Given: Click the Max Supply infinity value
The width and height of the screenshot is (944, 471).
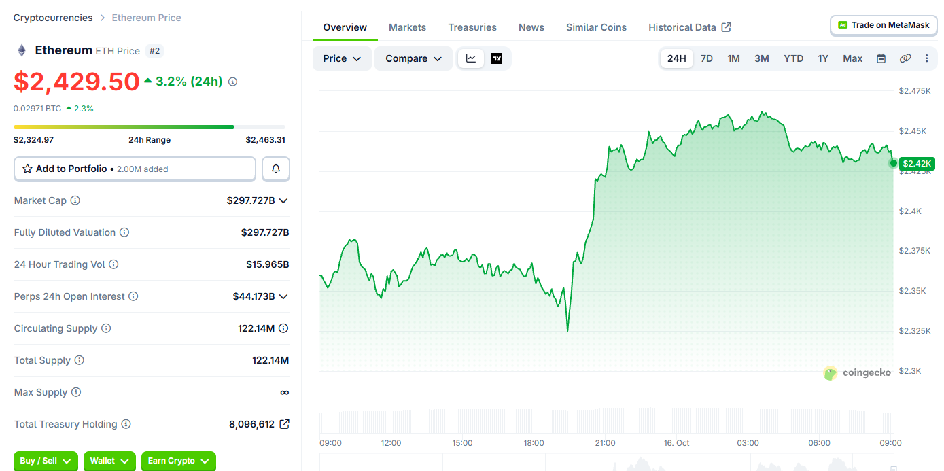Looking at the screenshot, I should (285, 392).
